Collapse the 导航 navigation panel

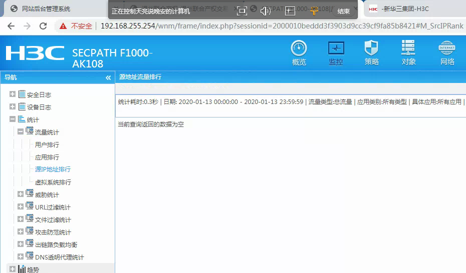click(108, 77)
